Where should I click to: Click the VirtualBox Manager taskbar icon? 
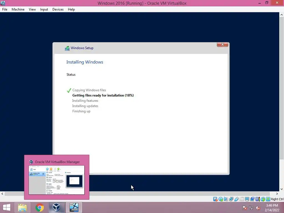click(57, 207)
